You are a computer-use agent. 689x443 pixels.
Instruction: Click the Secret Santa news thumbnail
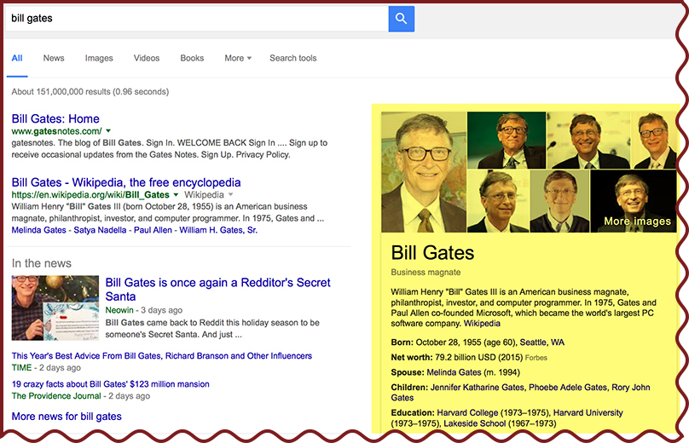(x=55, y=308)
